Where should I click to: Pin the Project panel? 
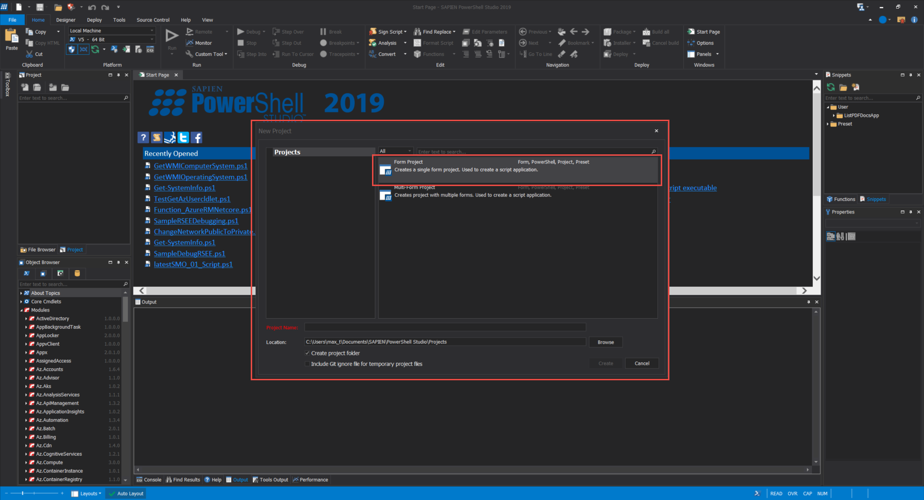(x=118, y=75)
